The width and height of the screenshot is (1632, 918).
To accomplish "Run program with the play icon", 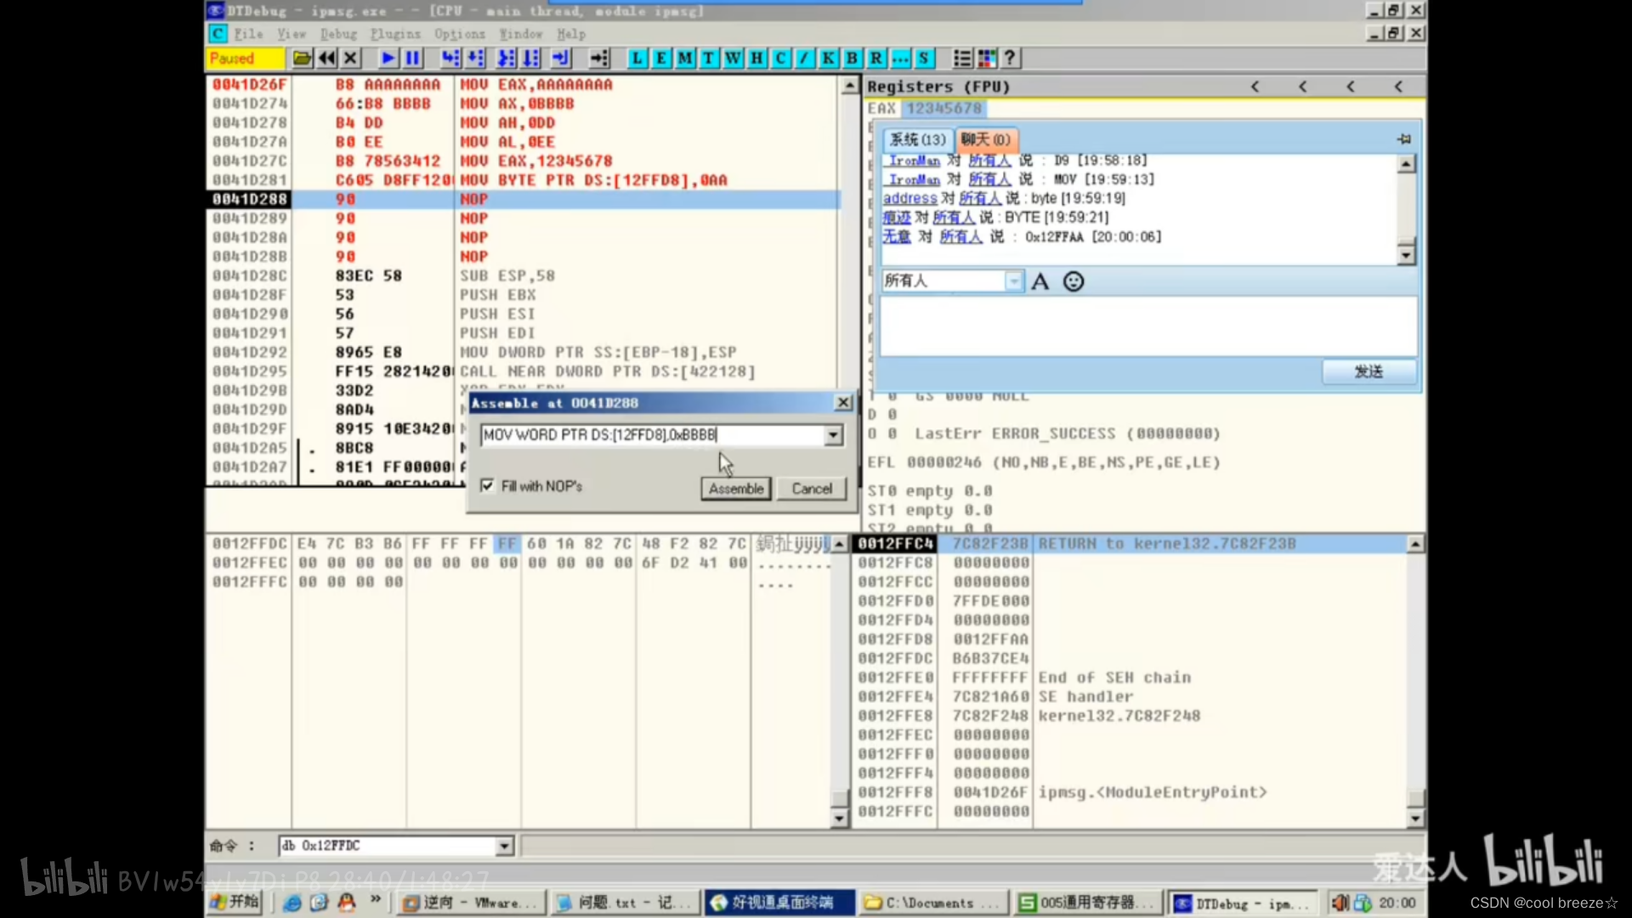I will 388,58.
